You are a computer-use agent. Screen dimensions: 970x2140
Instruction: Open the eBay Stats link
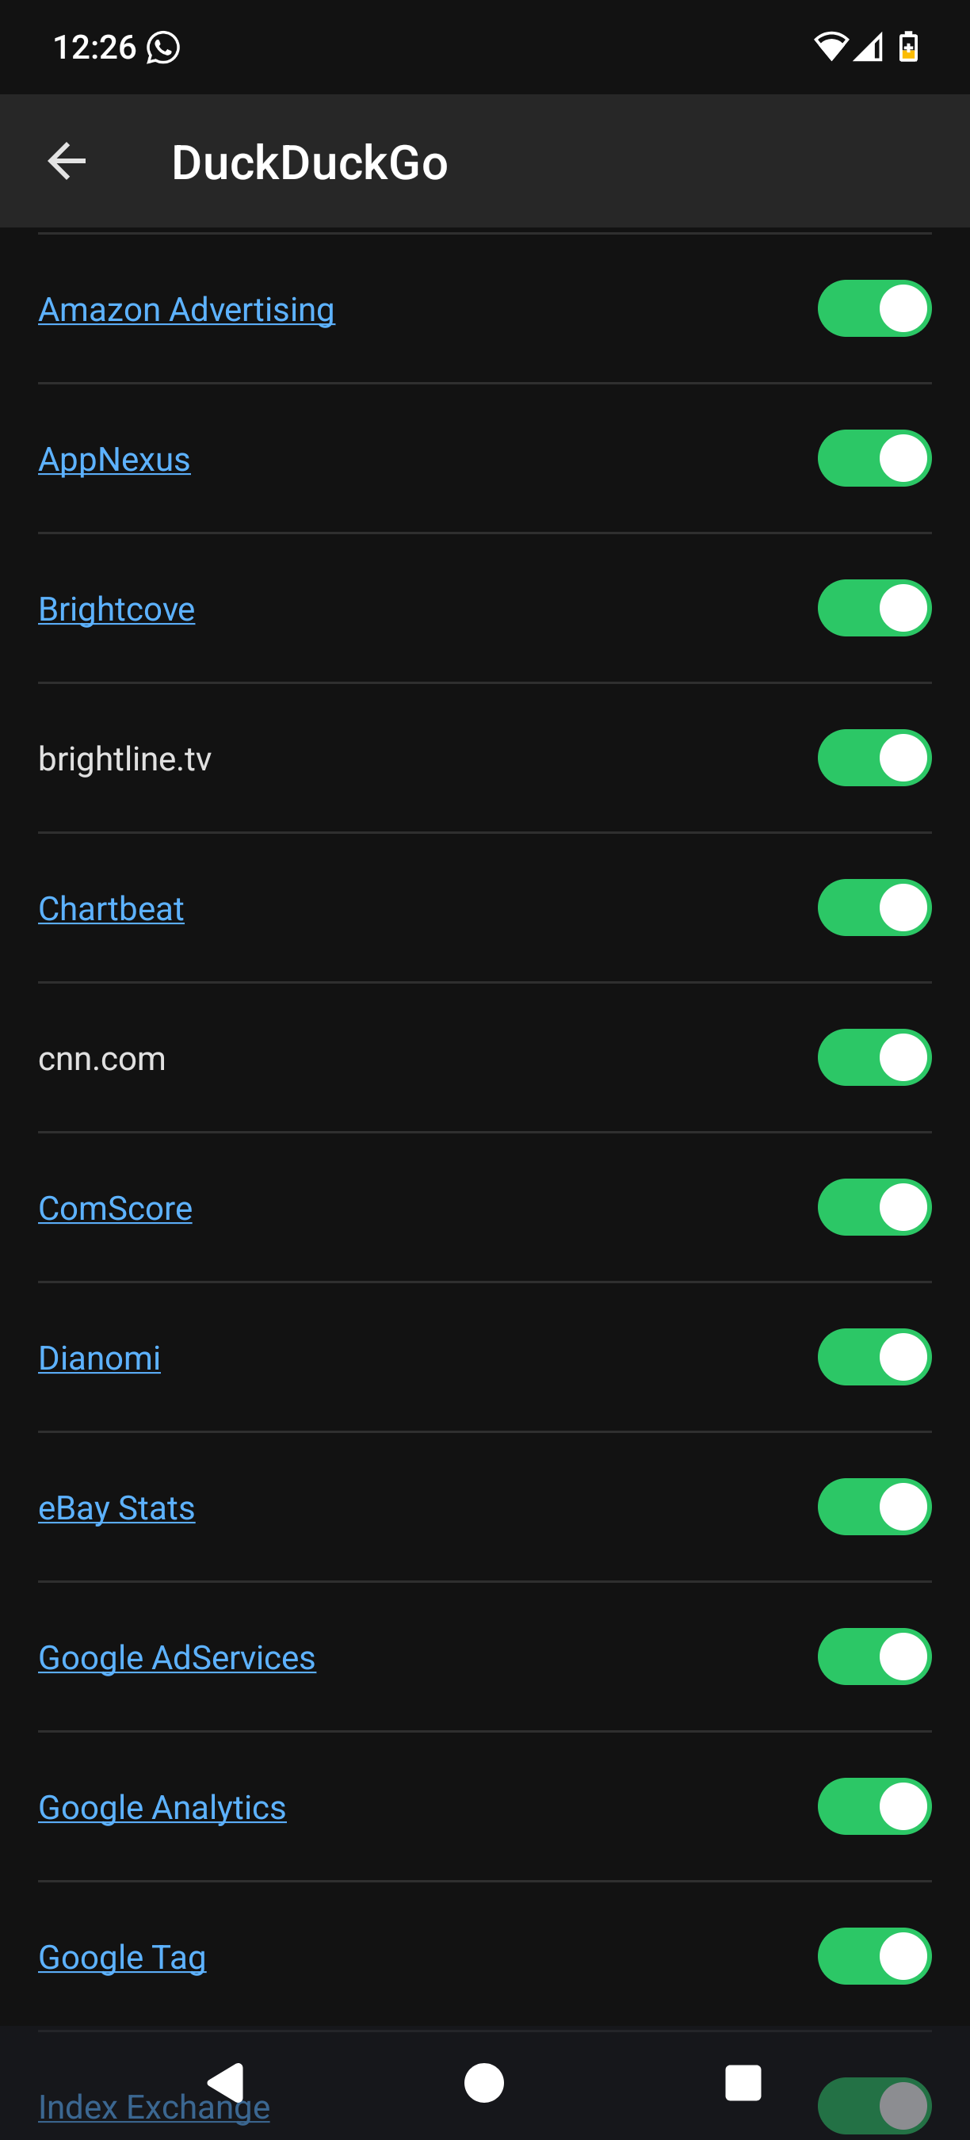[117, 1508]
